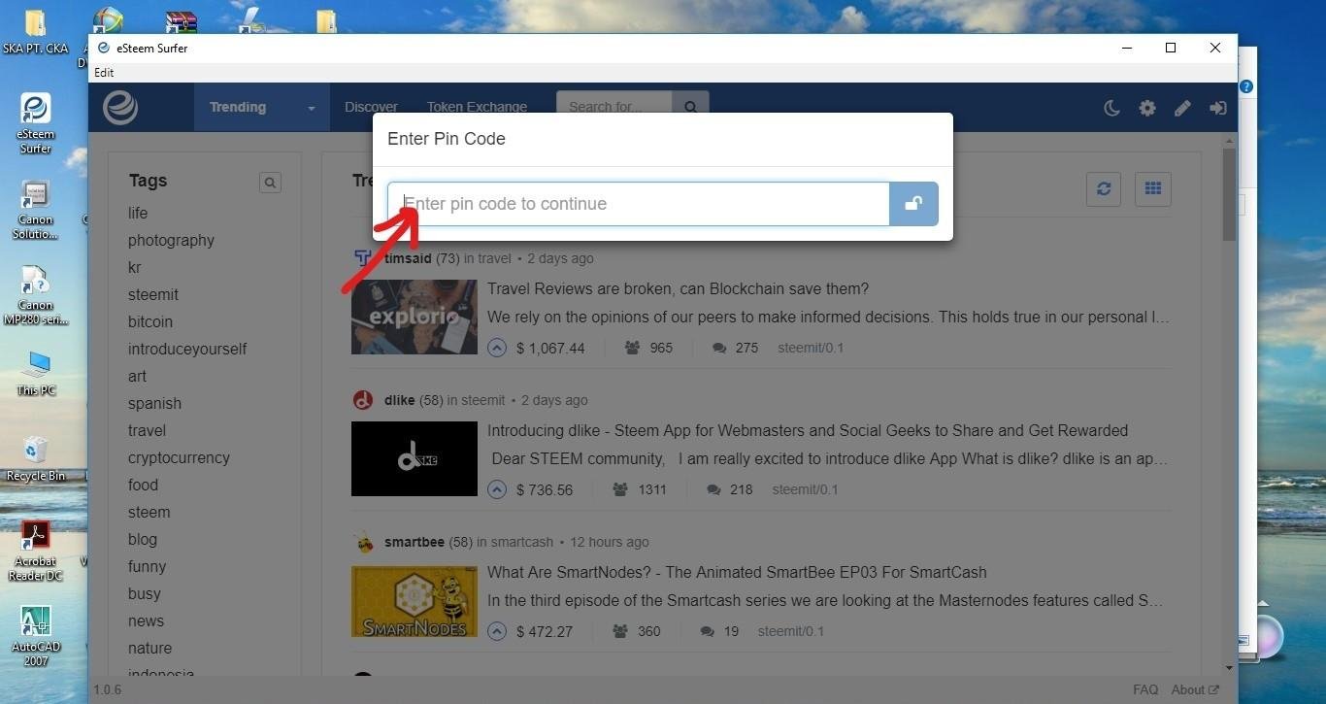Screen dimensions: 1326x704
Task: Open the About link in the footer
Action: [x=1194, y=689]
